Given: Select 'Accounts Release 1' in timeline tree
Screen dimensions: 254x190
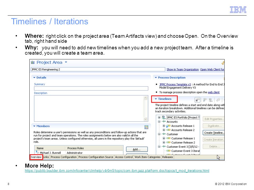Looking at the screenshot, I should click(183, 126).
